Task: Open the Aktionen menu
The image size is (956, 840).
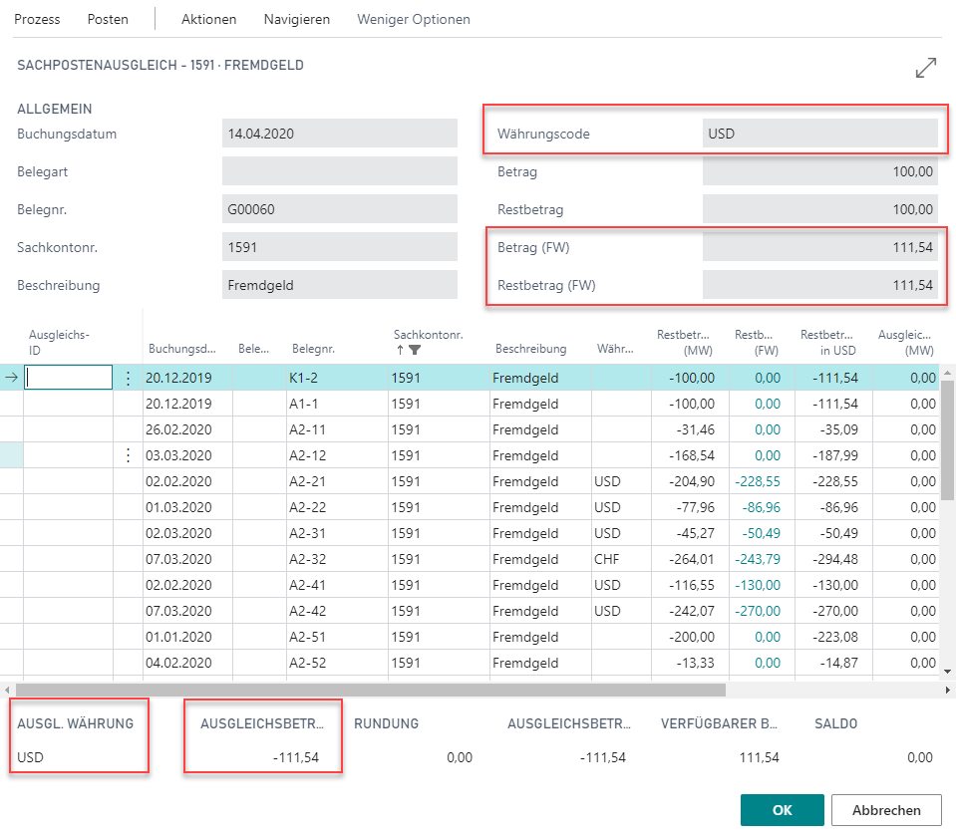Action: tap(209, 20)
